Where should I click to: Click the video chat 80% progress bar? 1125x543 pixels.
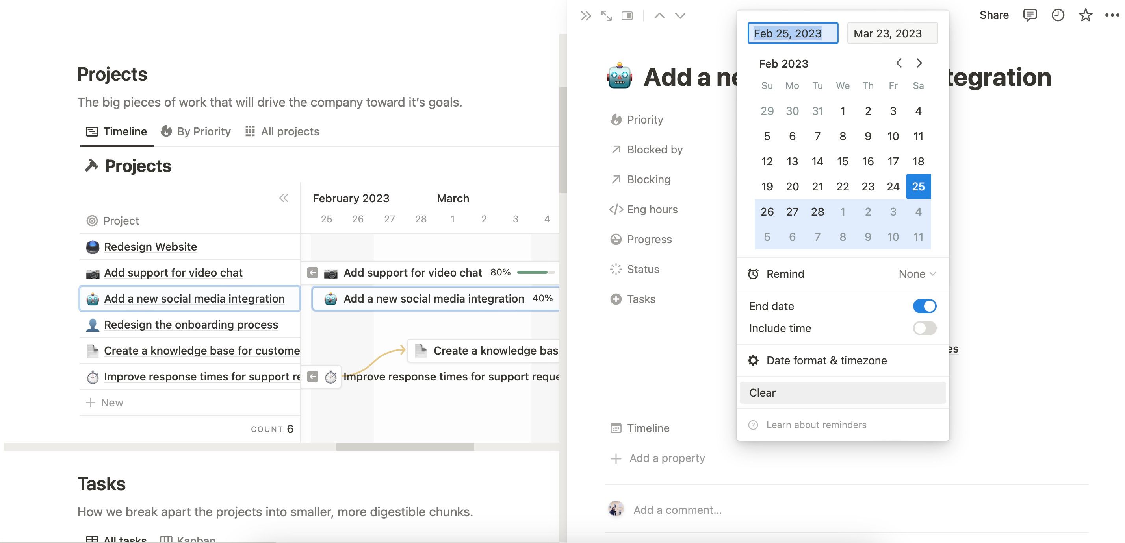pyautogui.click(x=535, y=272)
